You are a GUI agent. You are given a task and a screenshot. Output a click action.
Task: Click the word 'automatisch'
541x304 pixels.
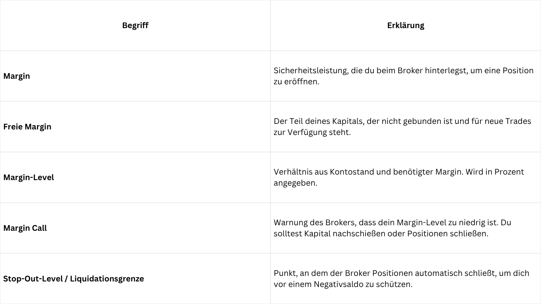click(x=440, y=273)
